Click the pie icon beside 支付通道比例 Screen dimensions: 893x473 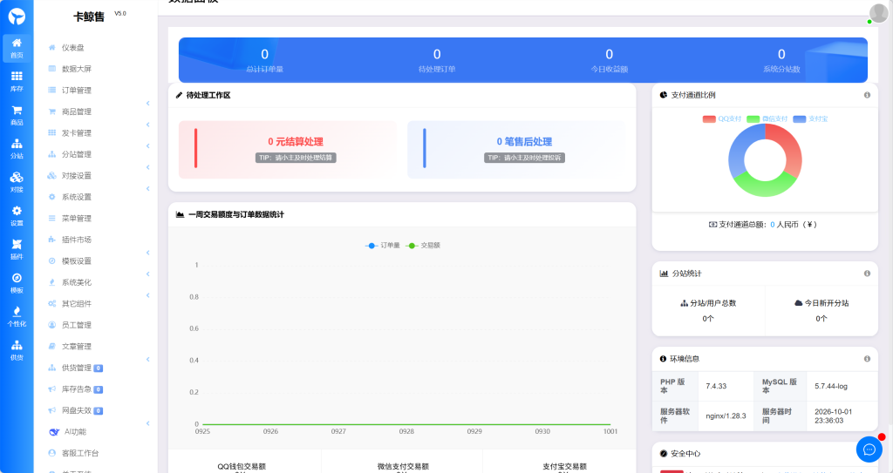click(664, 95)
